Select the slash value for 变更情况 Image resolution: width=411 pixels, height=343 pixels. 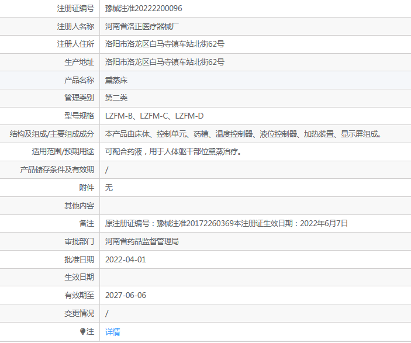tap(106, 313)
